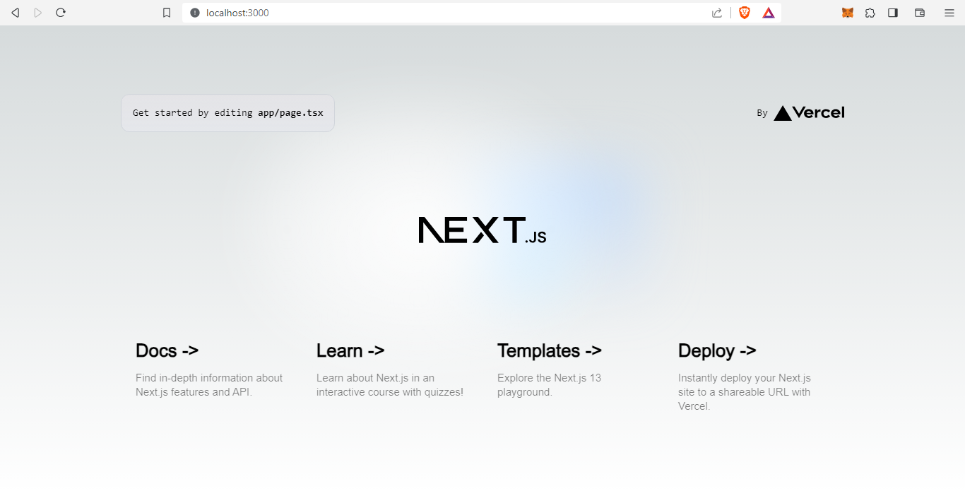Click the browser forward arrow
The image size is (965, 491).
pyautogui.click(x=38, y=13)
